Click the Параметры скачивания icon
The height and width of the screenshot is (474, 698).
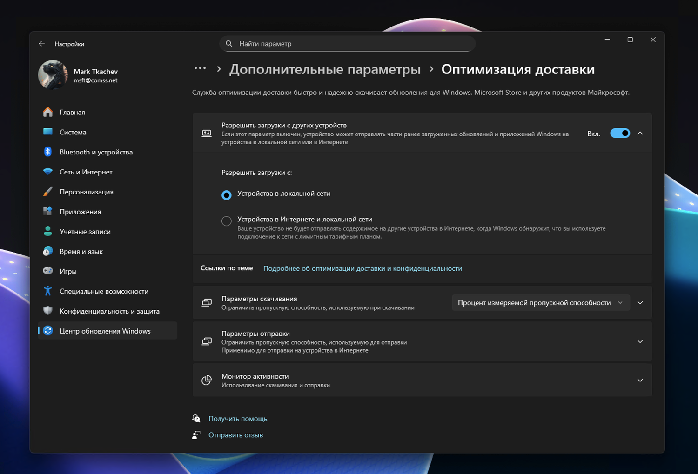(207, 303)
